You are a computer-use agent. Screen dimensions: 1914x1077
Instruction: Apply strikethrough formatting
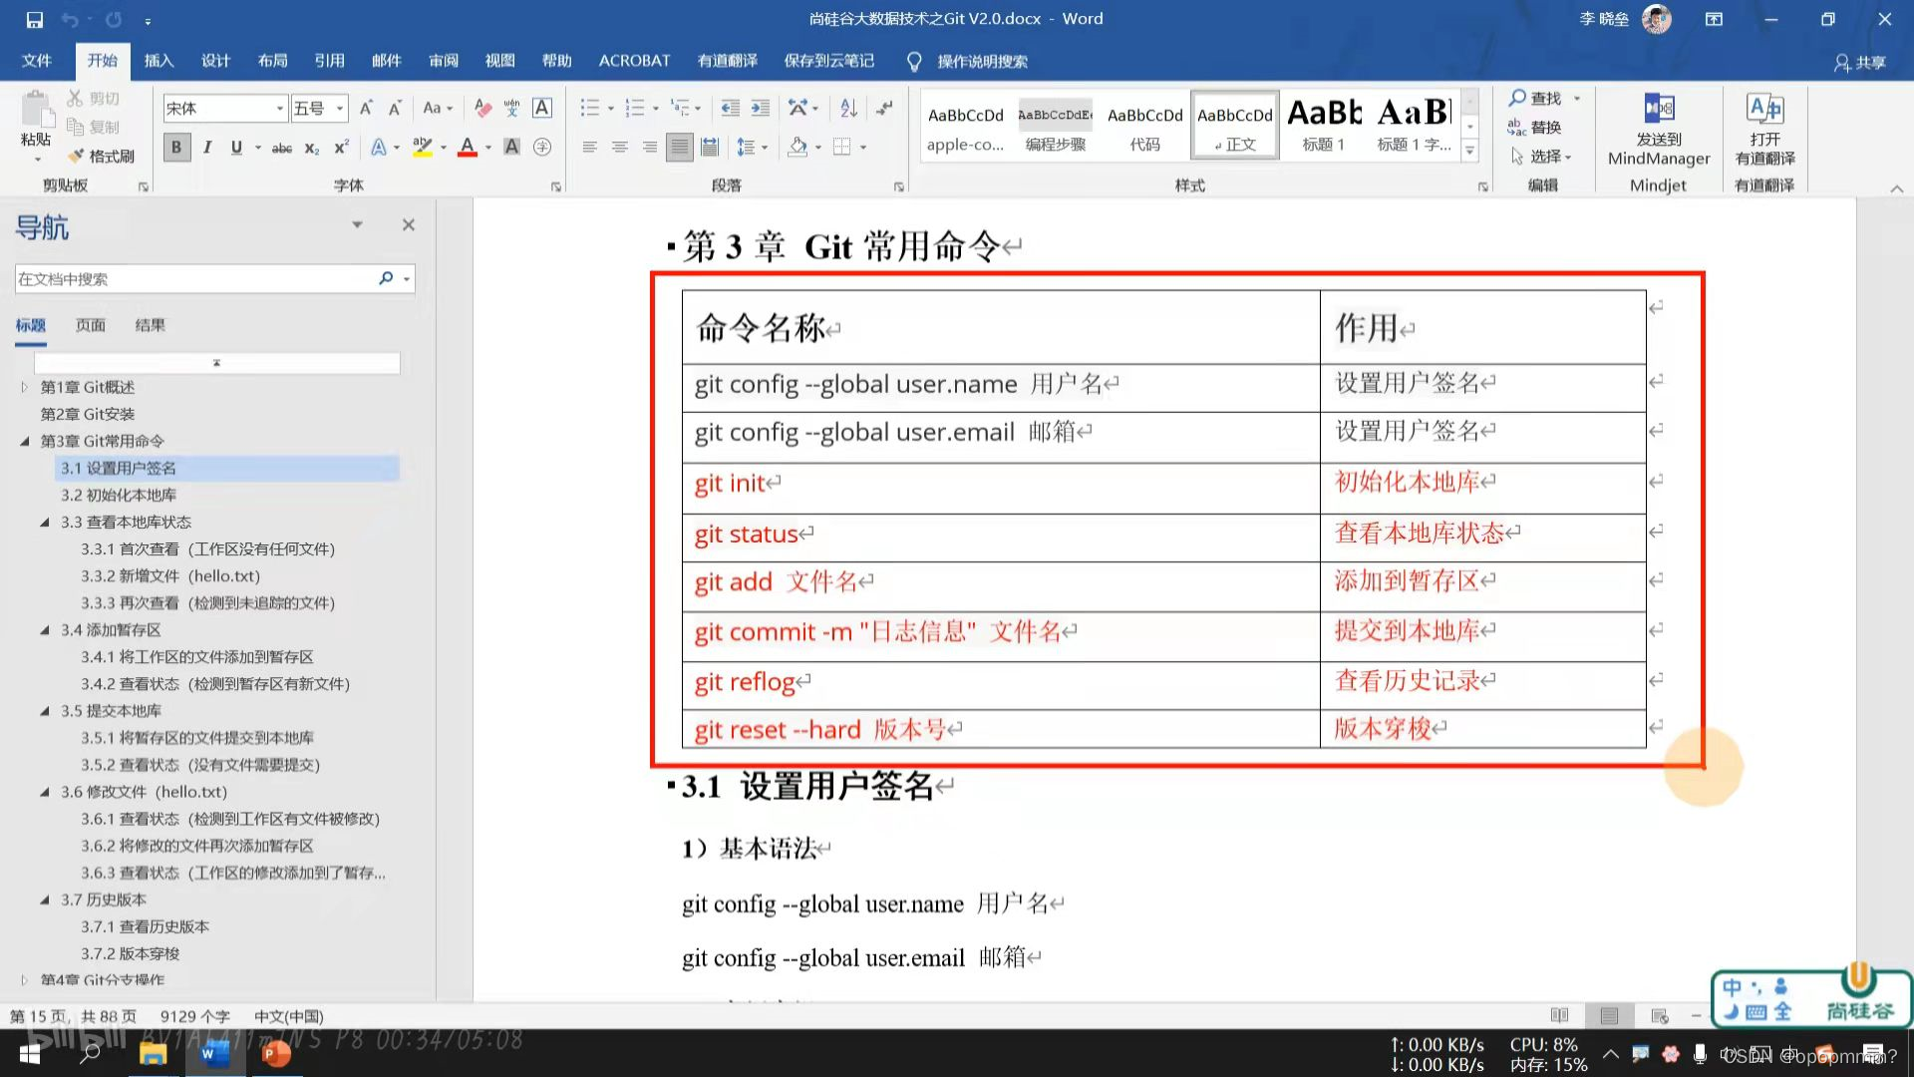click(282, 148)
